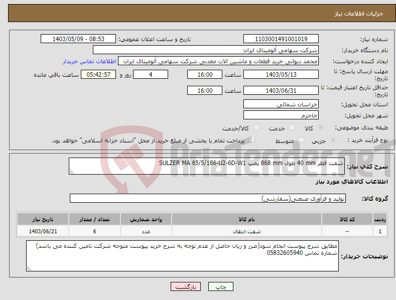Select the متوسط purchase type radio
This screenshot has height=300, width=396.
point(301,139)
